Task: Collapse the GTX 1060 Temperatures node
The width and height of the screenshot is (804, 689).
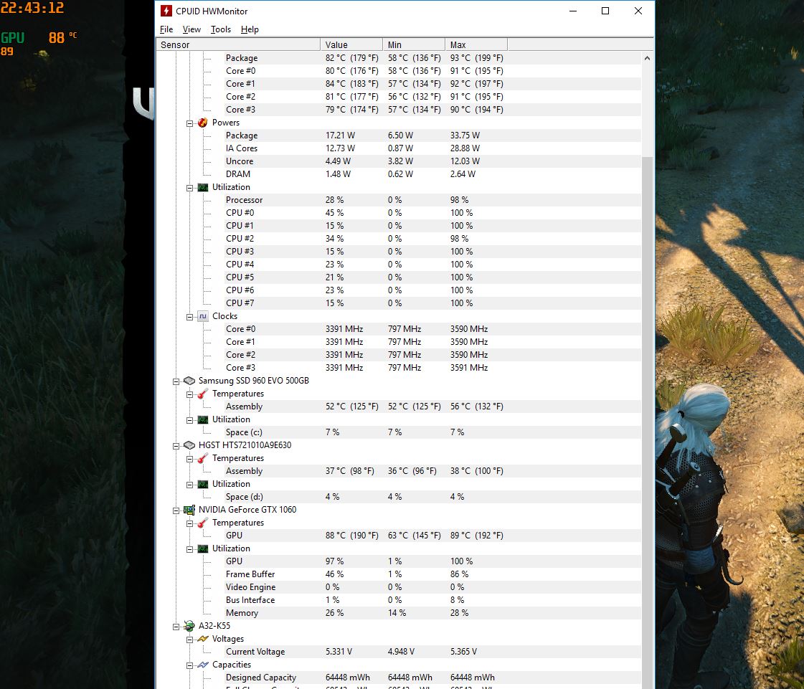Action: click(x=190, y=523)
